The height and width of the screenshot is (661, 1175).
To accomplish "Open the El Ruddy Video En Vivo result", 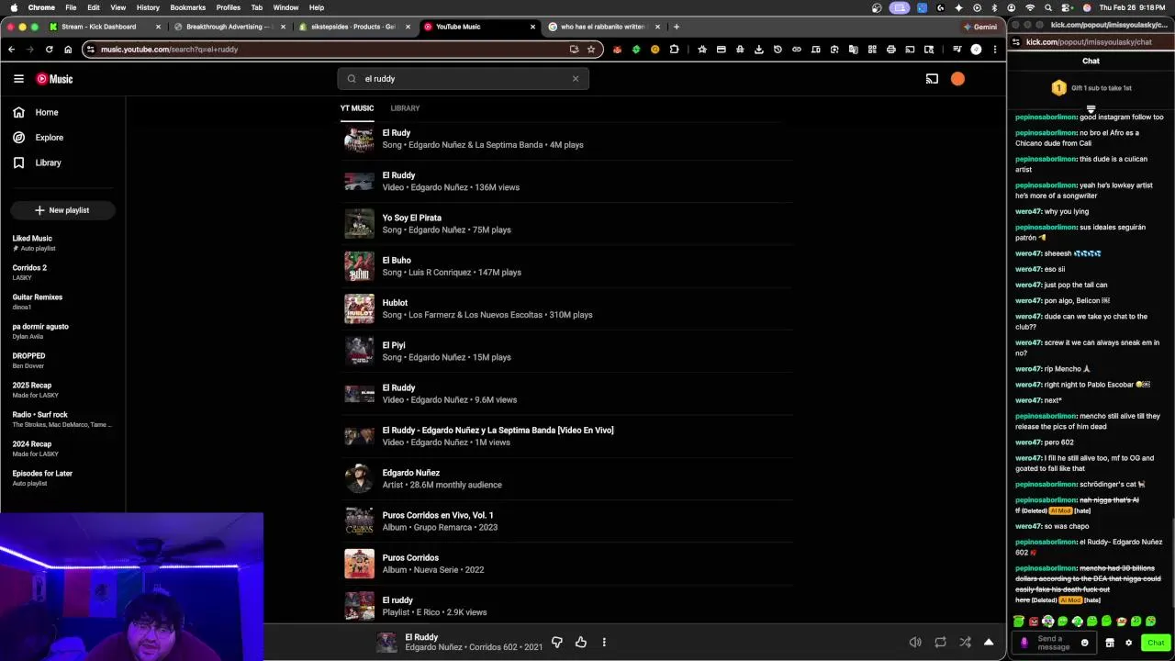I will (x=567, y=436).
